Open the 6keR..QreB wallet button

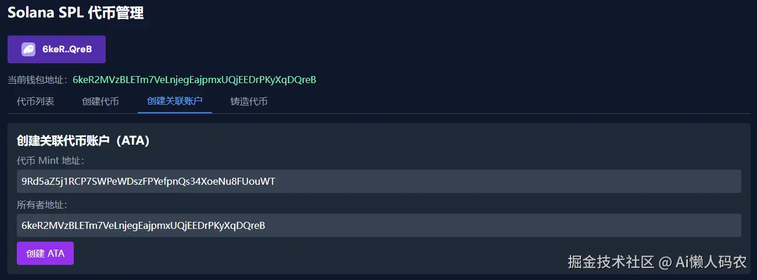56,49
